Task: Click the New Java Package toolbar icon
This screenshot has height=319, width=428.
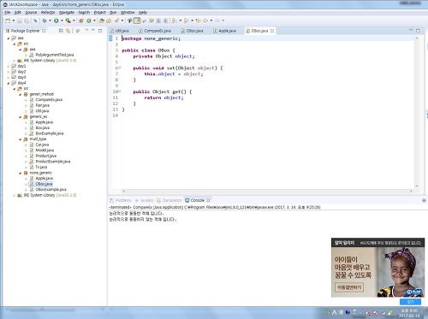Action: pos(81,21)
